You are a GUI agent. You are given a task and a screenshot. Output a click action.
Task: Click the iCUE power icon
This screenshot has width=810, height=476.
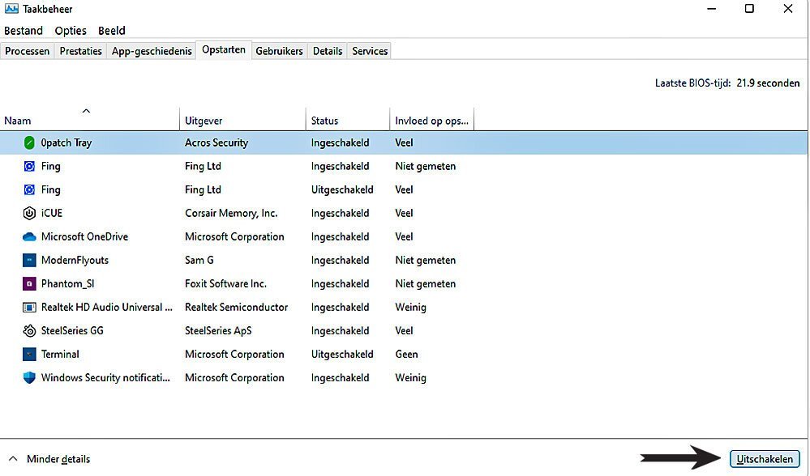(x=29, y=213)
